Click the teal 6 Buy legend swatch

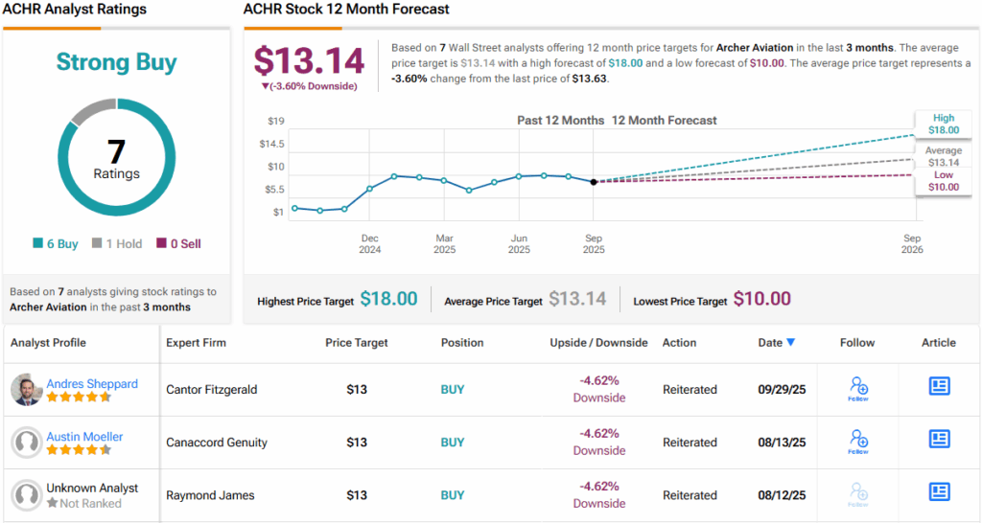click(x=37, y=244)
